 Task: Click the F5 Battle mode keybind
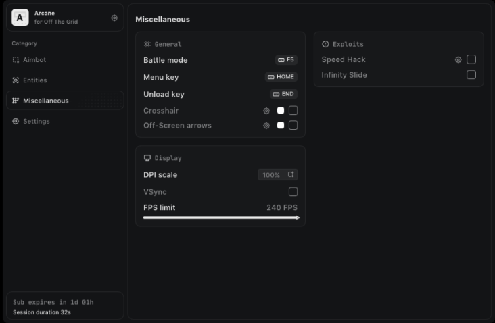click(x=286, y=60)
